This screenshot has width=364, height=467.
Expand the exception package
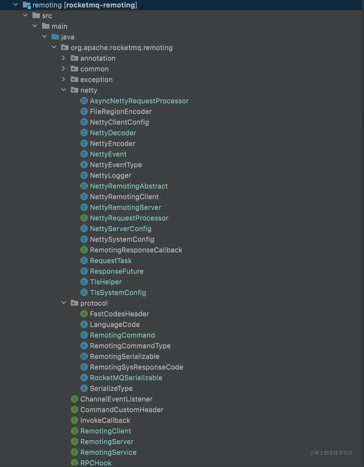pyautogui.click(x=63, y=79)
